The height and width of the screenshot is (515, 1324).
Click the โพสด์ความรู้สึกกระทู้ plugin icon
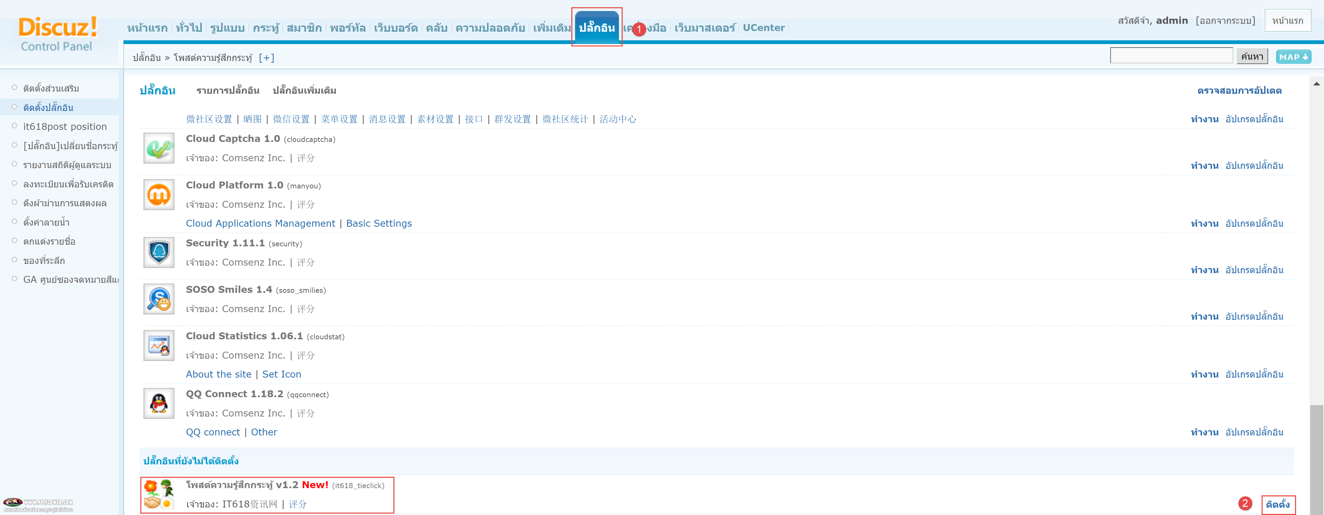pyautogui.click(x=160, y=493)
